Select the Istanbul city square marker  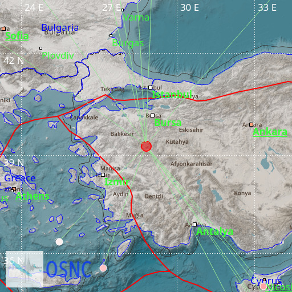pyautogui.click(x=151, y=87)
